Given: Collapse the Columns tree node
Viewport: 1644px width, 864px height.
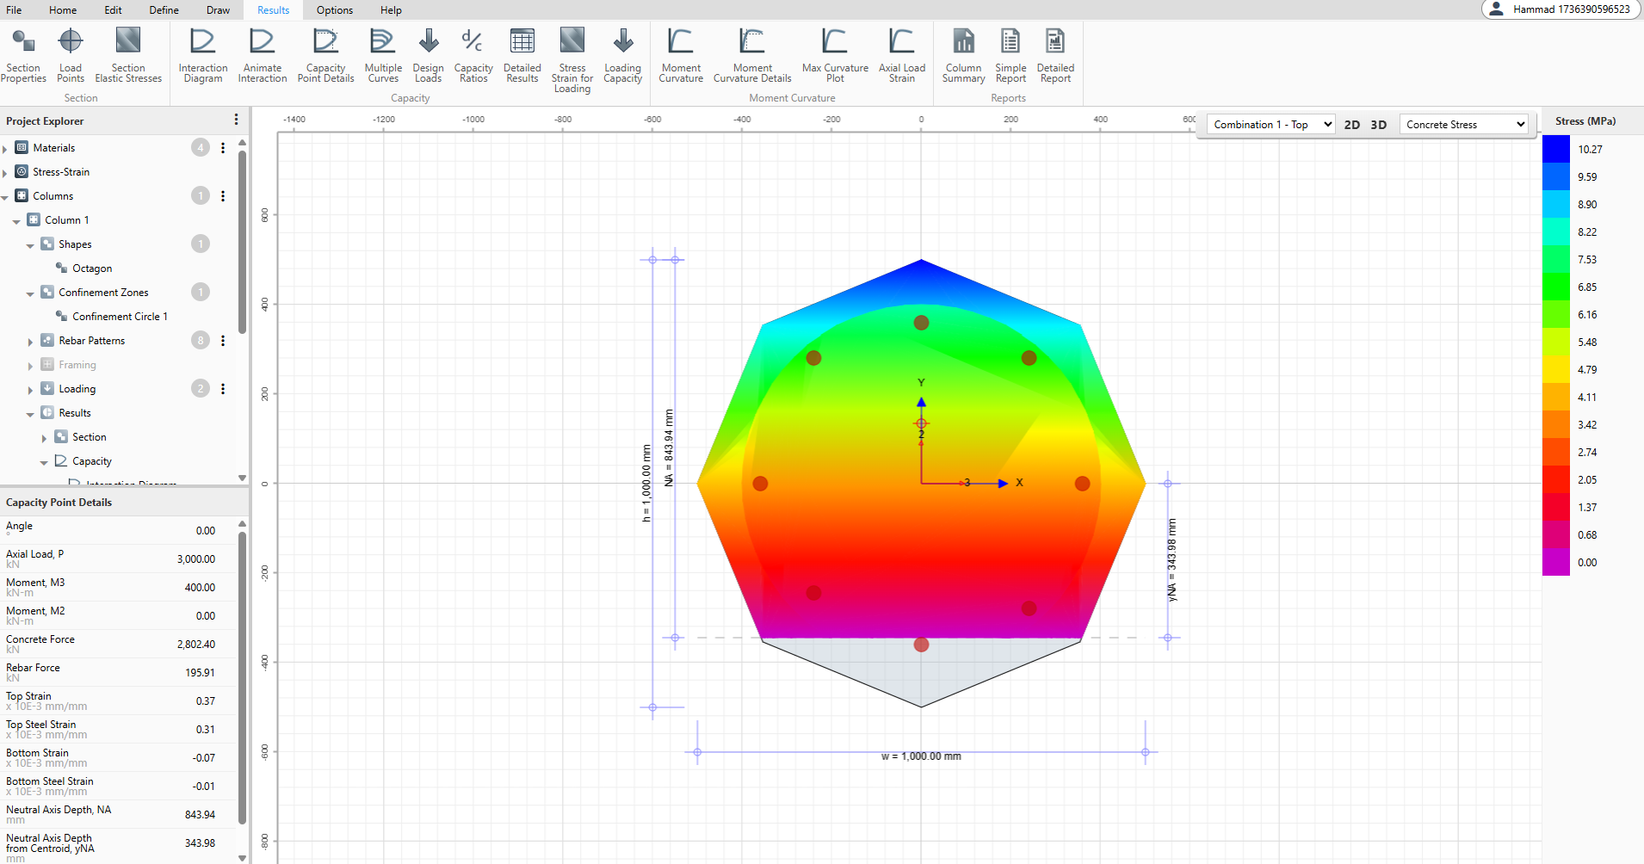Looking at the screenshot, I should pos(5,197).
